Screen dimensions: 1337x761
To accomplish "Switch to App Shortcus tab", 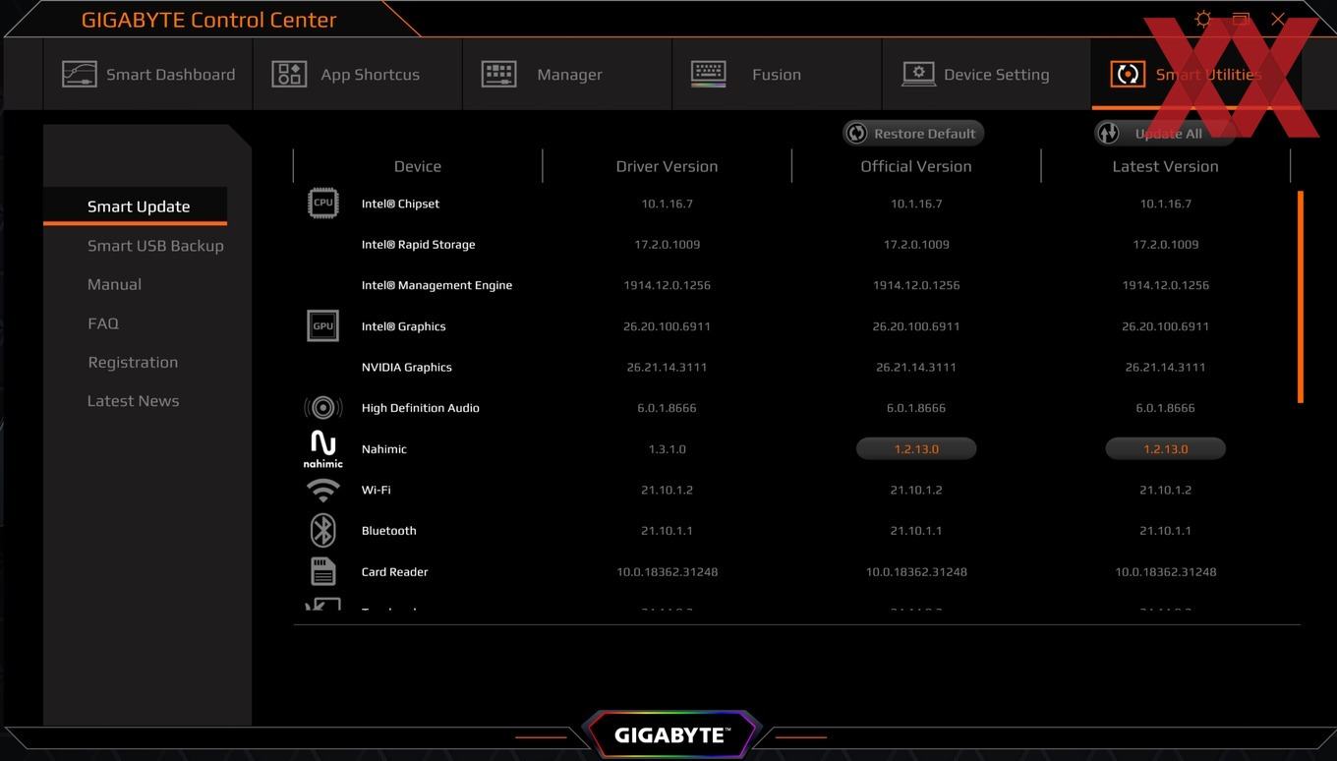I will pyautogui.click(x=358, y=74).
